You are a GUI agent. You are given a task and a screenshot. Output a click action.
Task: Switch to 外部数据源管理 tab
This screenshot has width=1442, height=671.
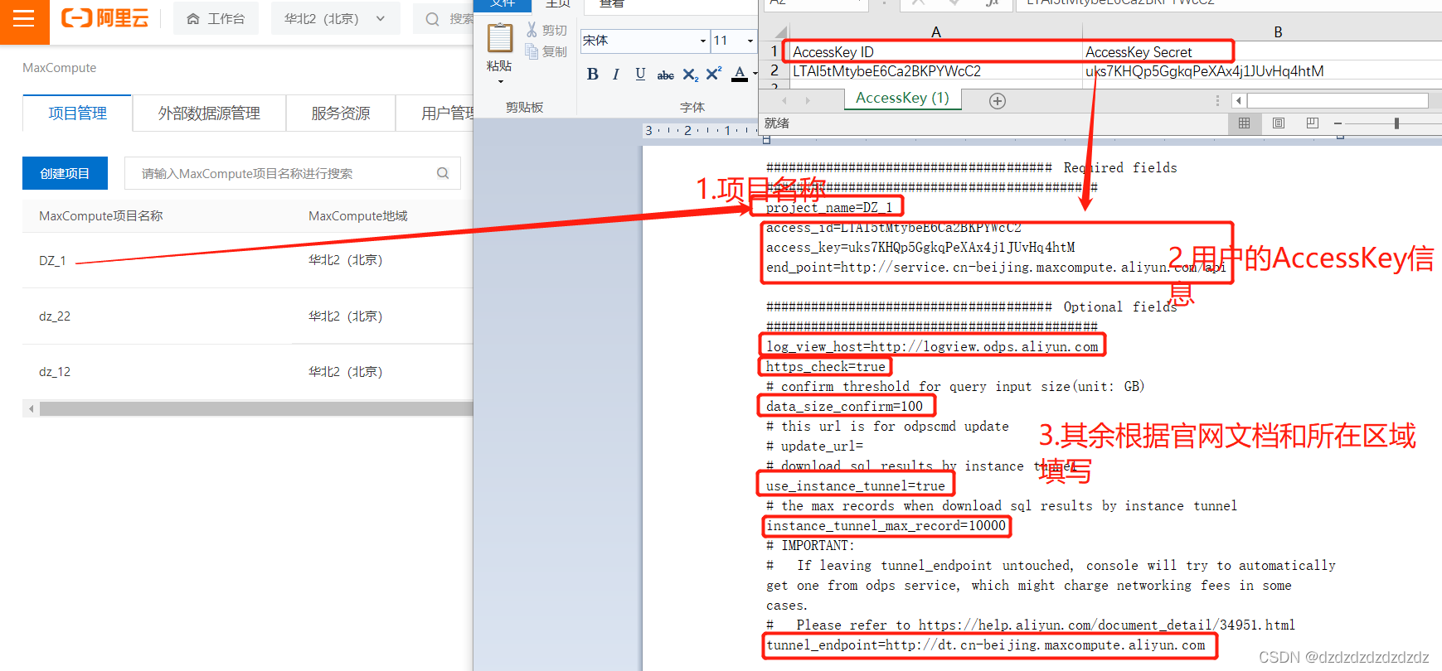pos(209,113)
